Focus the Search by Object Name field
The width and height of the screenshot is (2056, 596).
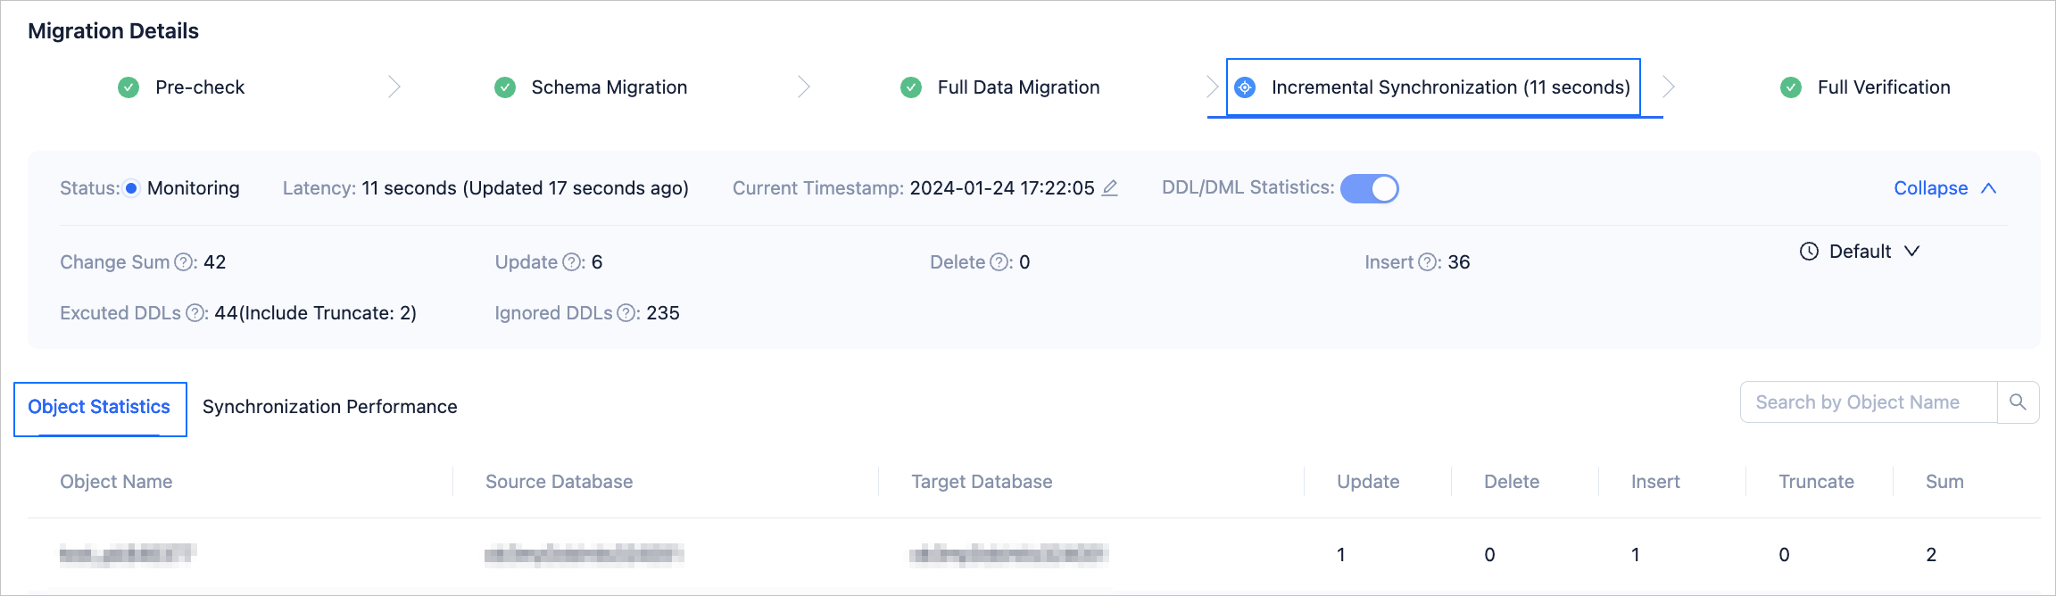point(1869,402)
